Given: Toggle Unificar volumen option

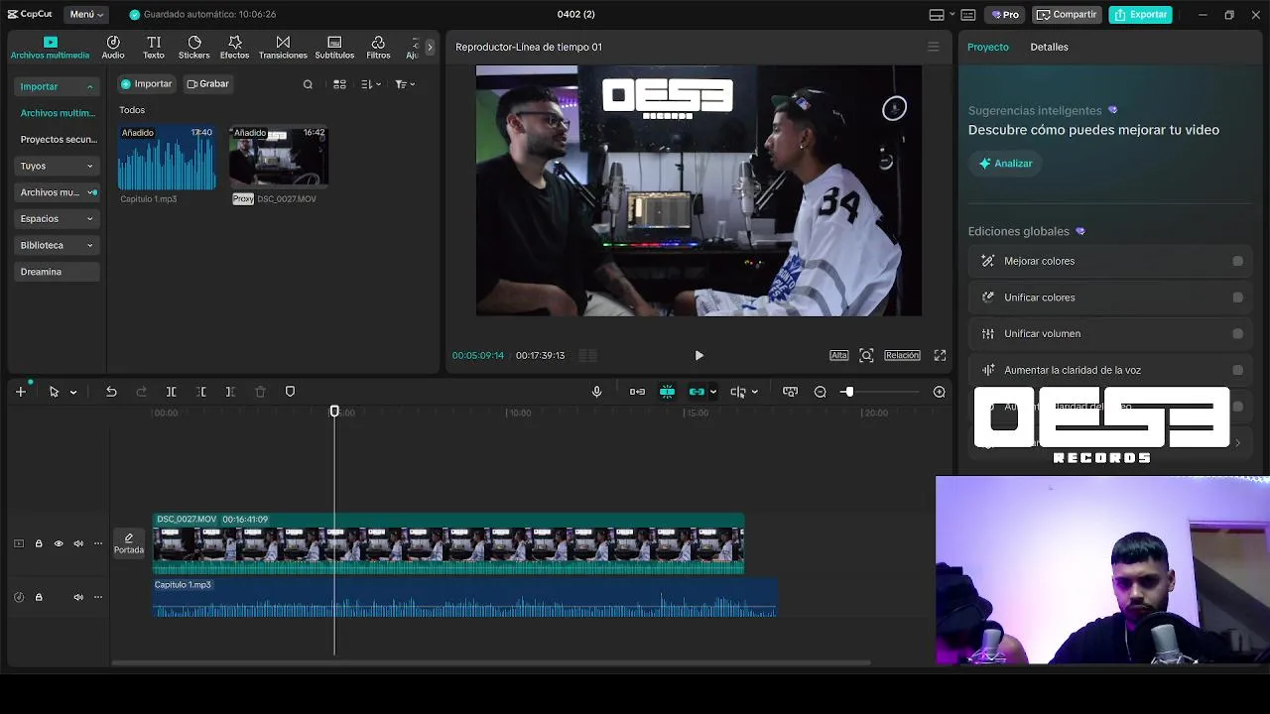Looking at the screenshot, I should (1237, 334).
